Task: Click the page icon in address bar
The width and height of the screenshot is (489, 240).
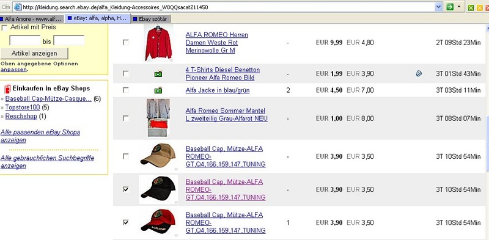Action: click(x=18, y=7)
